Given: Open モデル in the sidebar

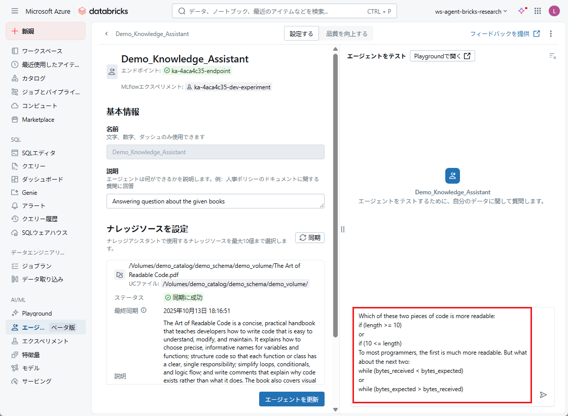Looking at the screenshot, I should pyautogui.click(x=46, y=368).
